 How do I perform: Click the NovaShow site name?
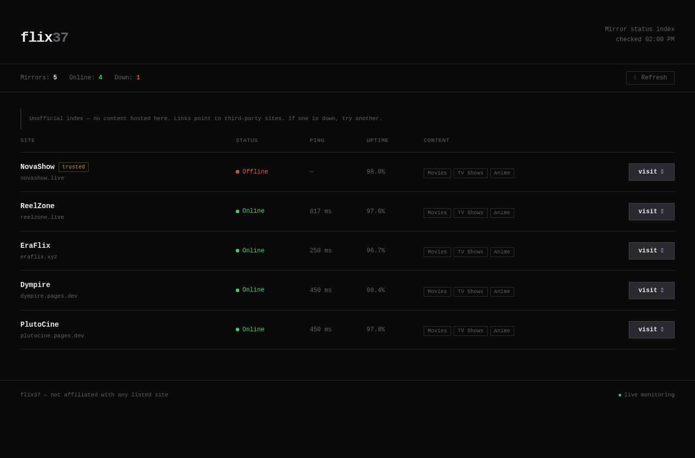coord(37,167)
